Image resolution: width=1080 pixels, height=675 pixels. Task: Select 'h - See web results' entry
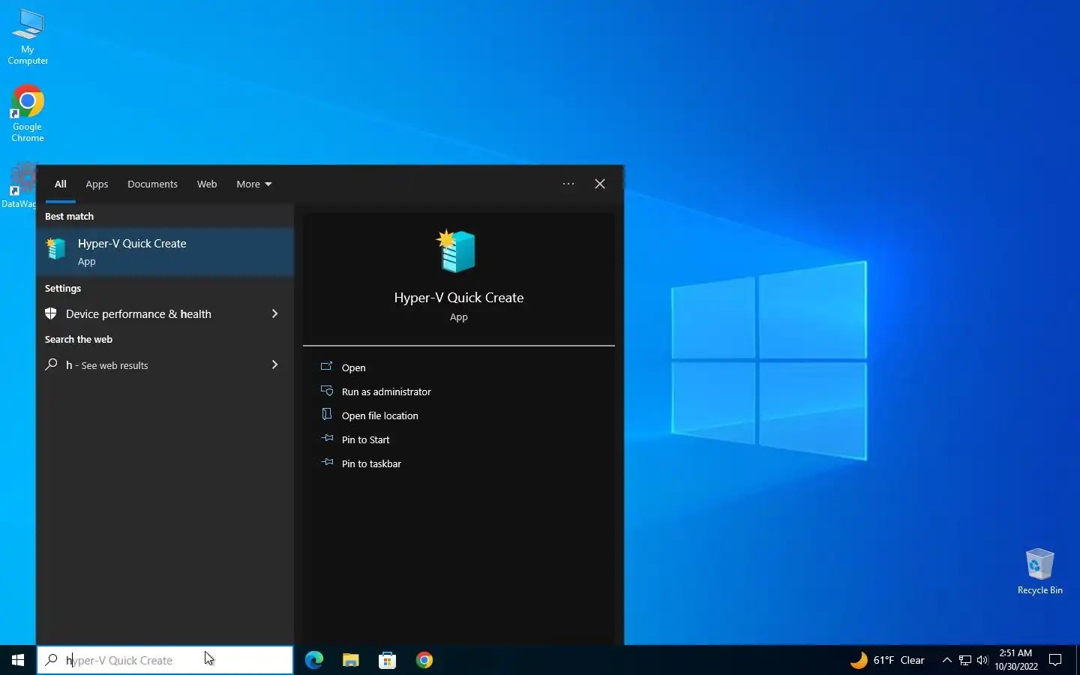[165, 364]
